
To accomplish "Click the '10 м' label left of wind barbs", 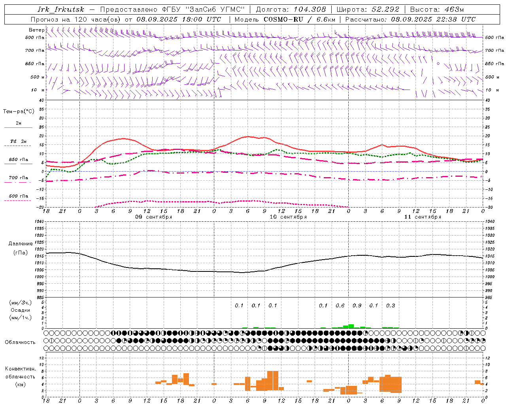I will 38,90.
